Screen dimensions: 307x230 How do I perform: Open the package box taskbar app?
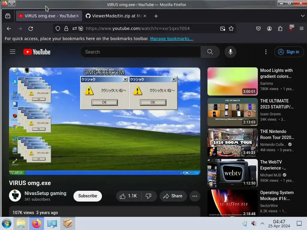[68, 223]
